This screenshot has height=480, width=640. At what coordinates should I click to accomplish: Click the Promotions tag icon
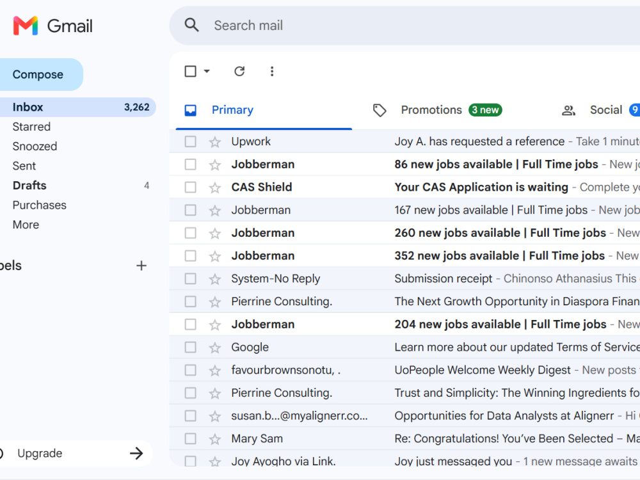point(380,110)
